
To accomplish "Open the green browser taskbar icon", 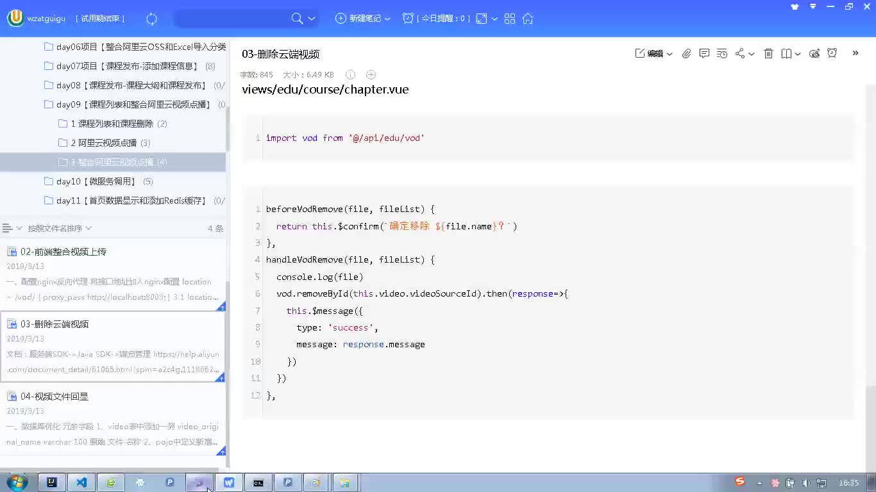I will tap(111, 482).
